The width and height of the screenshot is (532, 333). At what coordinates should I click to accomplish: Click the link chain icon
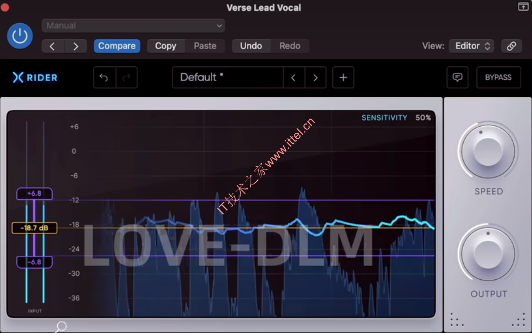tap(511, 46)
